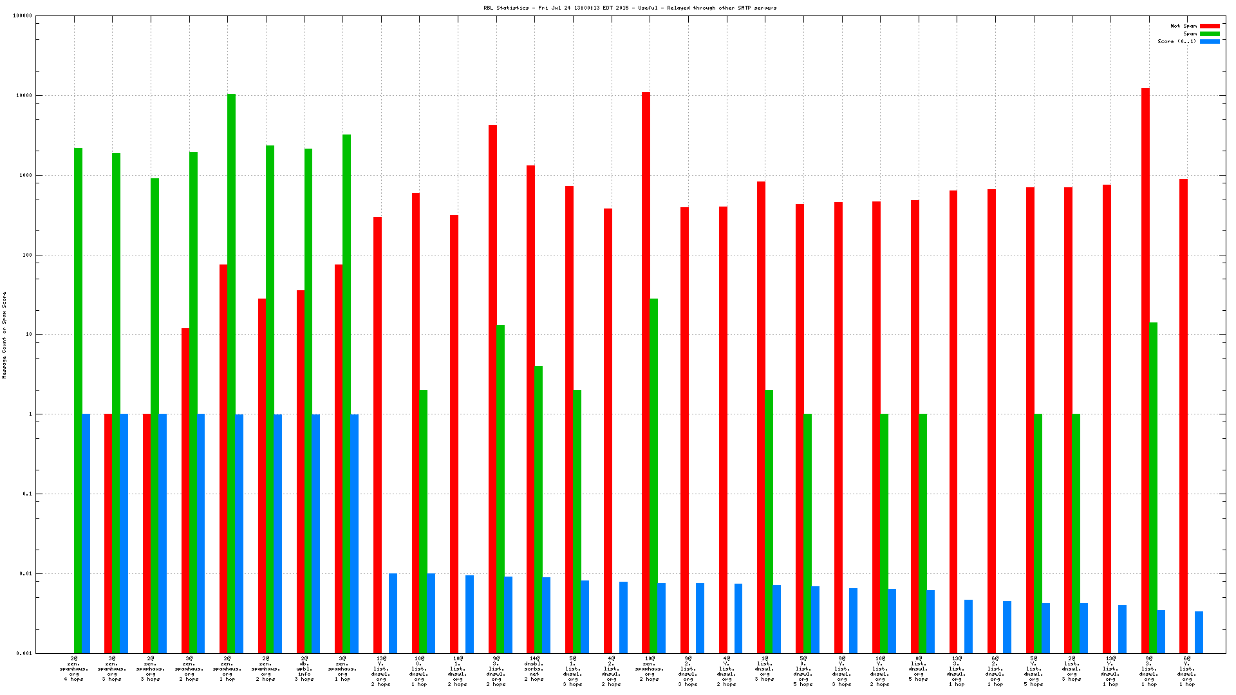This screenshot has height=695, width=1236.
Task: Click the 10@ zen.spamhaus.org 2 hops label
Action: tap(649, 669)
